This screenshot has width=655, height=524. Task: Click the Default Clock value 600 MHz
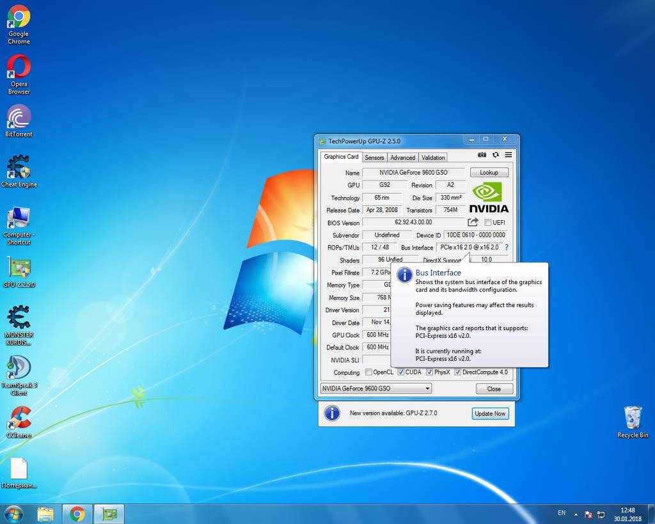[x=377, y=347]
